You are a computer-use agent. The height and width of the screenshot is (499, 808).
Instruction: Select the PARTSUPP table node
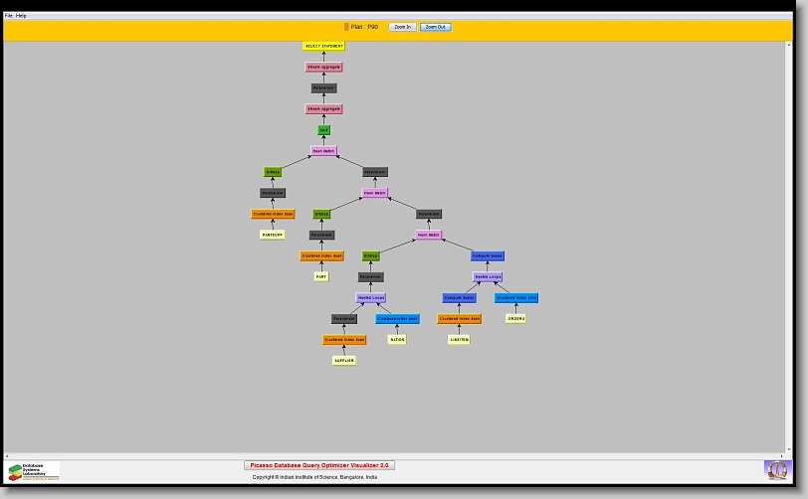pos(273,235)
